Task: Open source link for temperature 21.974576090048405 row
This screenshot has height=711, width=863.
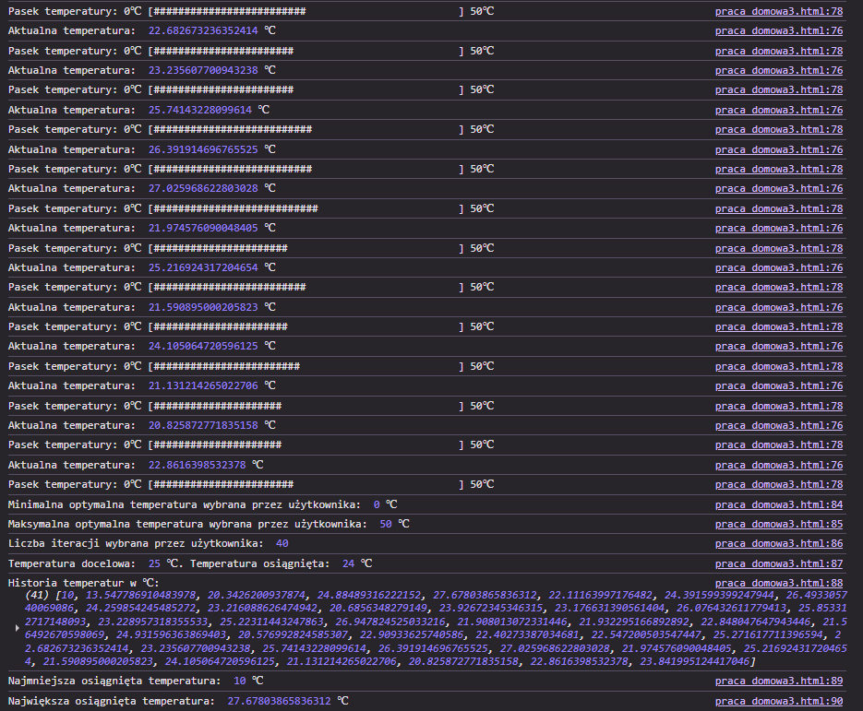Action: pyautogui.click(x=778, y=228)
